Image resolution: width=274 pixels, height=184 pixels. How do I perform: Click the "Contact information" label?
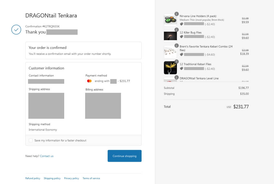pyautogui.click(x=41, y=75)
